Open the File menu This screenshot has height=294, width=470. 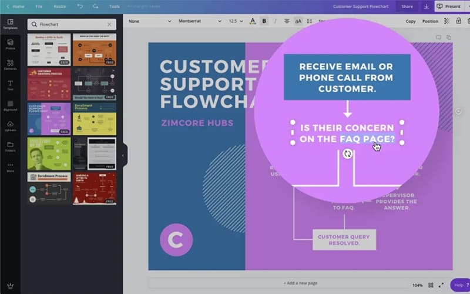tap(39, 6)
